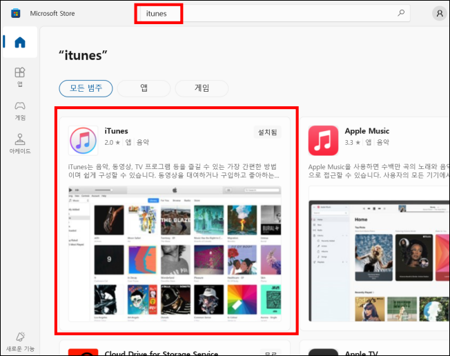Click the Apple Music description text

pos(379,170)
